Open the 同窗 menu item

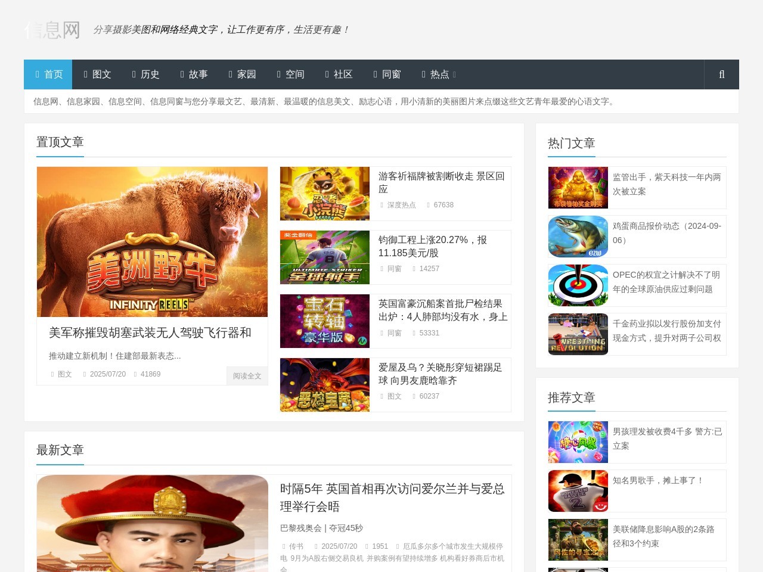point(386,74)
